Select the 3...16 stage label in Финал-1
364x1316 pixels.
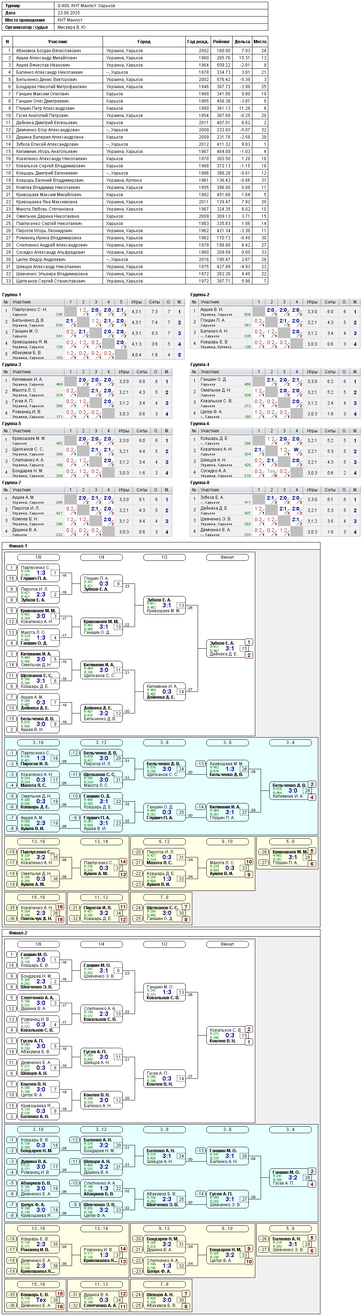(x=38, y=743)
